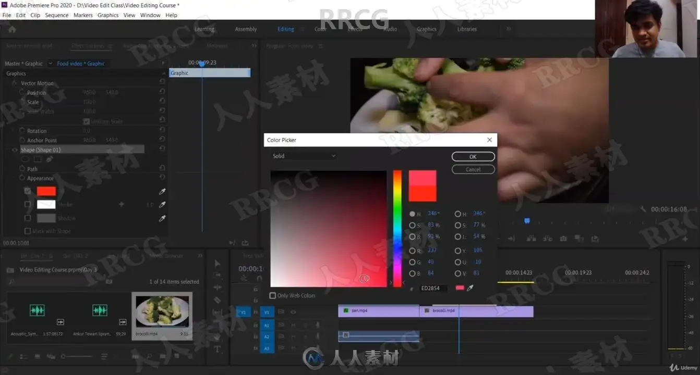Toggle the Position animation stopwatch
The image size is (700, 375).
click(x=22, y=92)
